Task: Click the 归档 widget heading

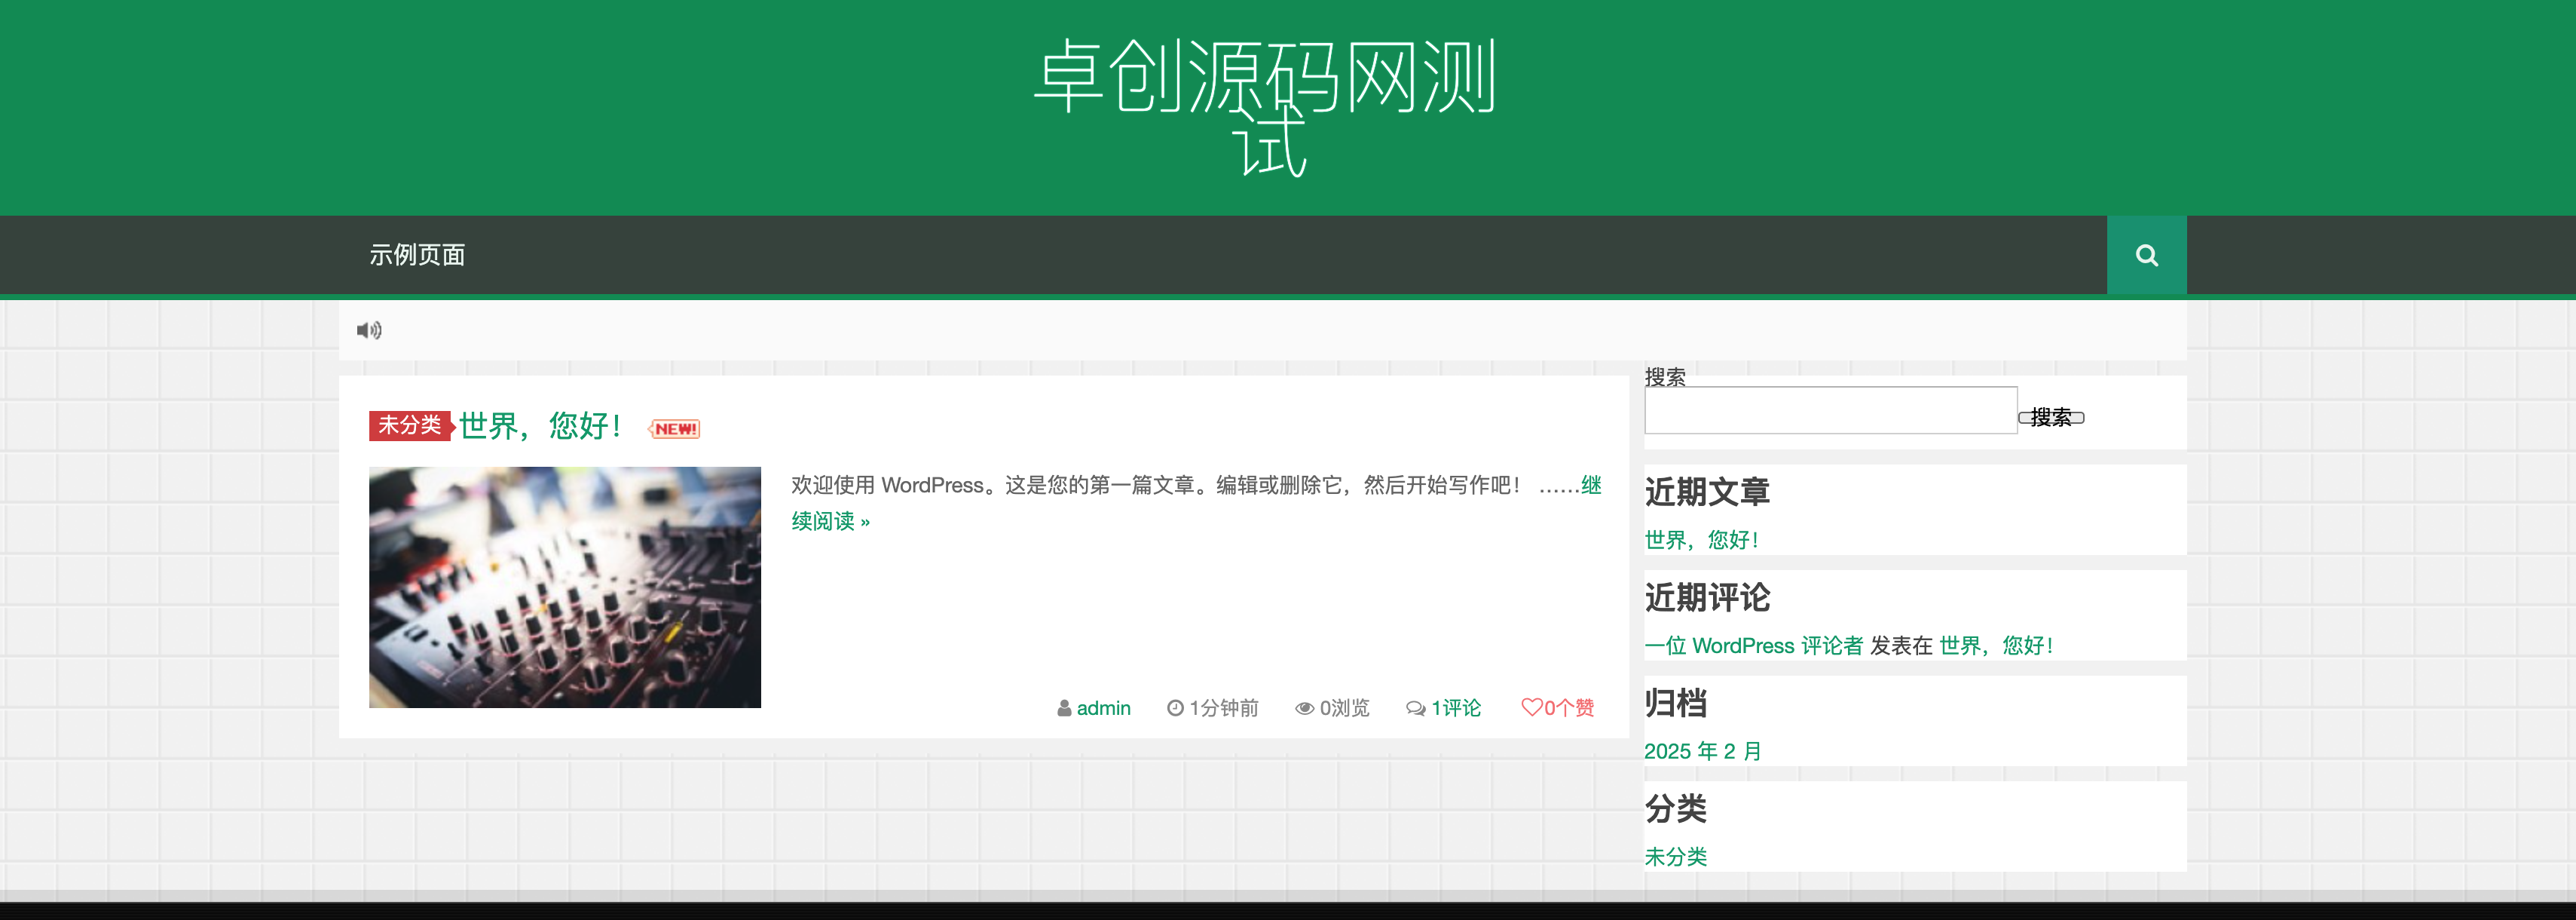Action: [1676, 703]
